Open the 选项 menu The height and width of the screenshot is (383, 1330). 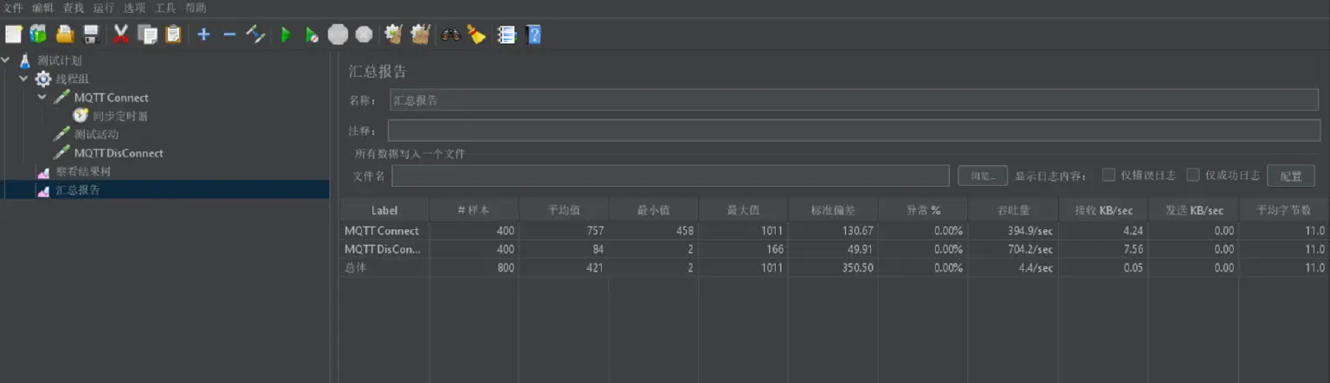134,8
